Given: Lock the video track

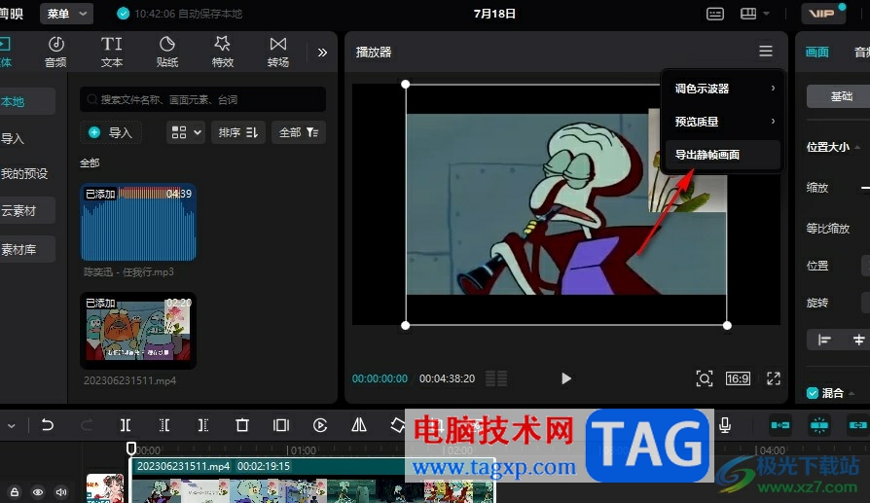Looking at the screenshot, I should 15,492.
